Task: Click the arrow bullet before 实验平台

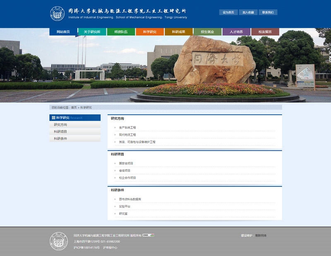Action: click(115, 206)
